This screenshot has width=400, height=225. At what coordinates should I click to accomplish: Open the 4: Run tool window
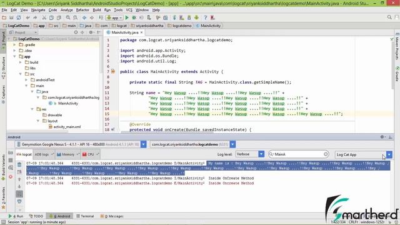pyautogui.click(x=16, y=216)
